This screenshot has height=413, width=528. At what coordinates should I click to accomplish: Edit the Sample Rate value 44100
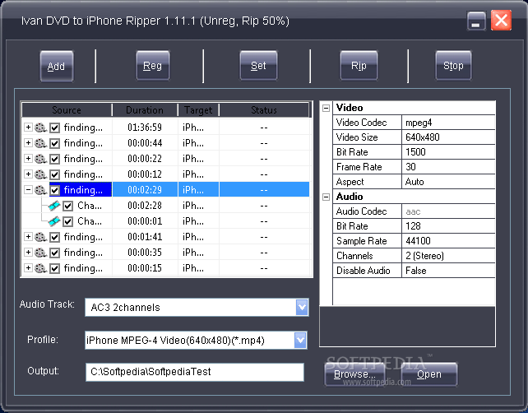448,241
